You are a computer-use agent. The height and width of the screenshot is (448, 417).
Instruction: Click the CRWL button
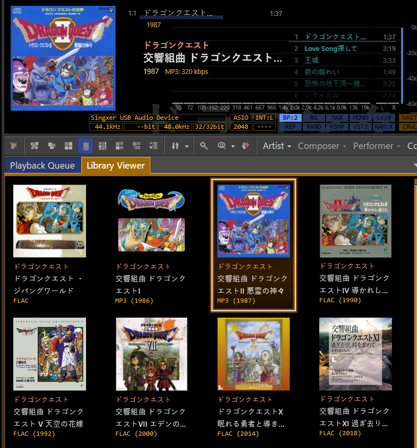coord(409,127)
